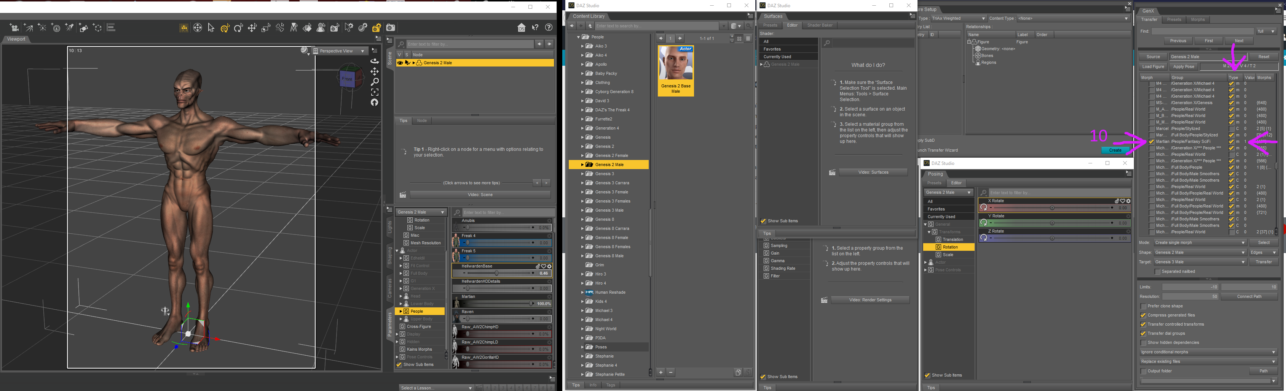Image resolution: width=1286 pixels, height=391 pixels.
Task: Adjust the X Rotate slider in Posing
Action: click(x=1051, y=208)
